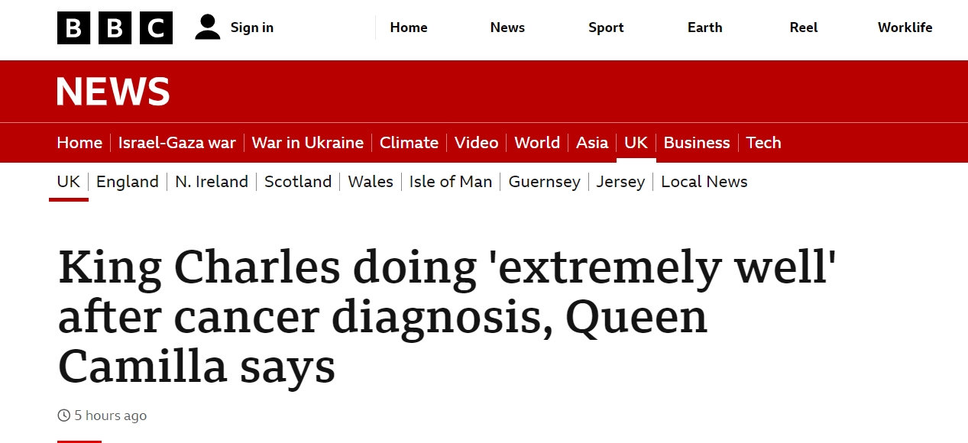Open the Video news section

[x=476, y=143]
